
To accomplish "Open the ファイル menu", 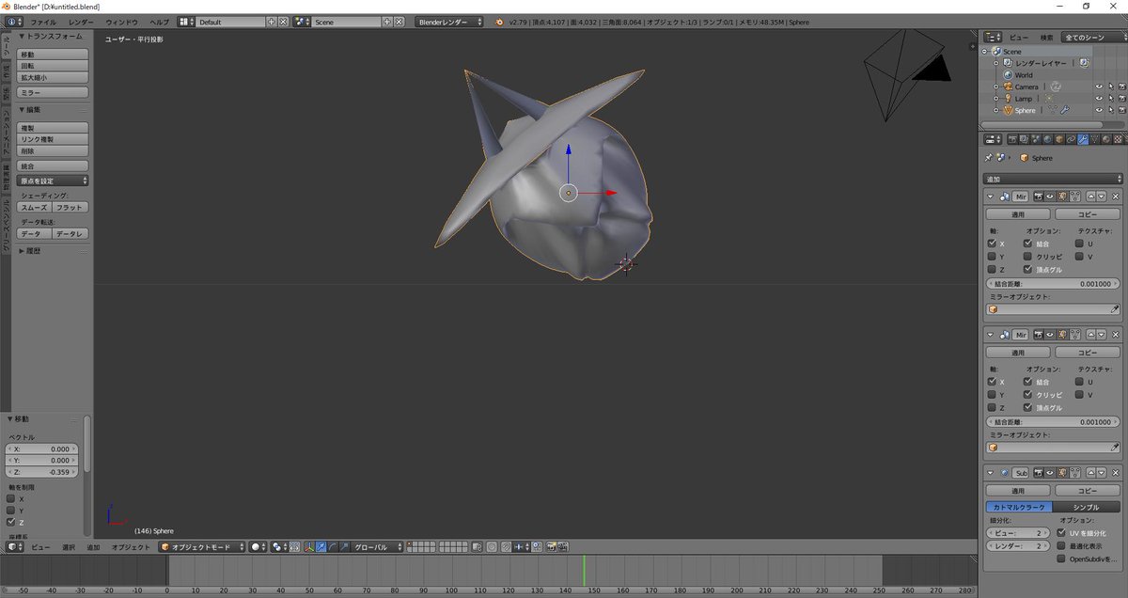I will [43, 21].
